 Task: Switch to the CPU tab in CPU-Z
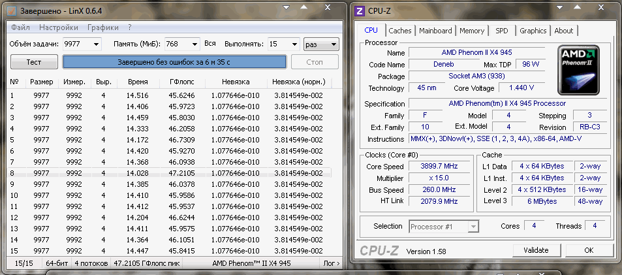point(371,30)
